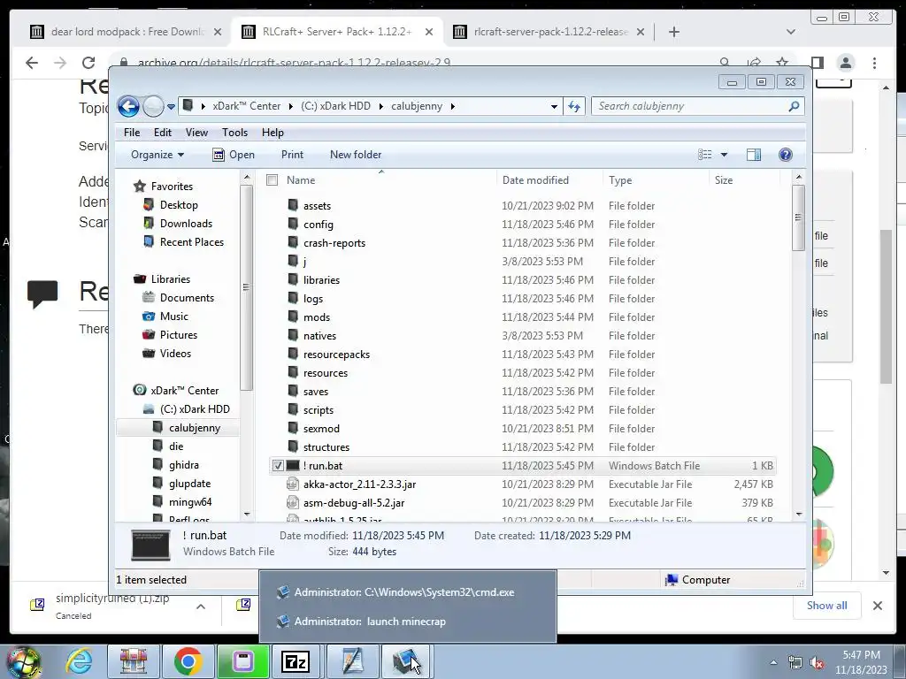This screenshot has width=906, height=679.
Task: Select asm-debug-all-5.2.jar file
Action: (x=354, y=503)
